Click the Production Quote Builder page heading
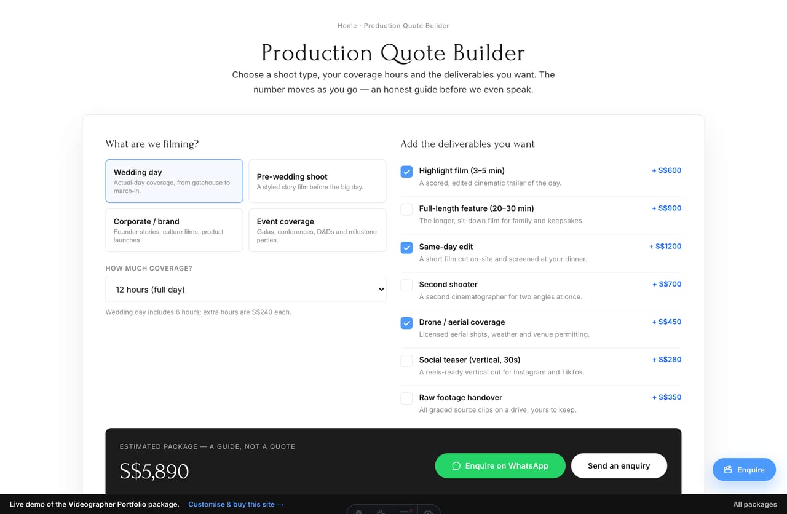Image resolution: width=787 pixels, height=514 pixels. tap(393, 53)
